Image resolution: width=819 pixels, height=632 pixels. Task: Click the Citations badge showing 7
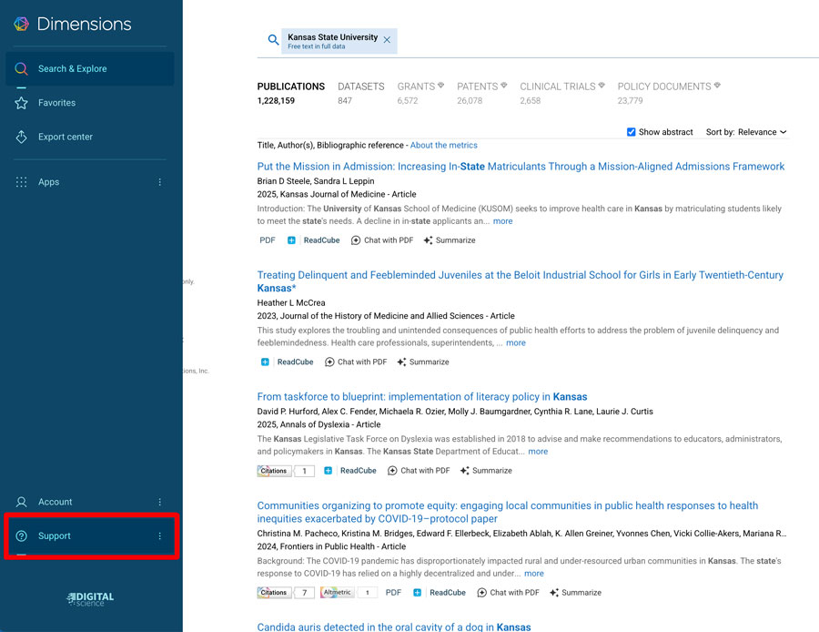[286, 592]
